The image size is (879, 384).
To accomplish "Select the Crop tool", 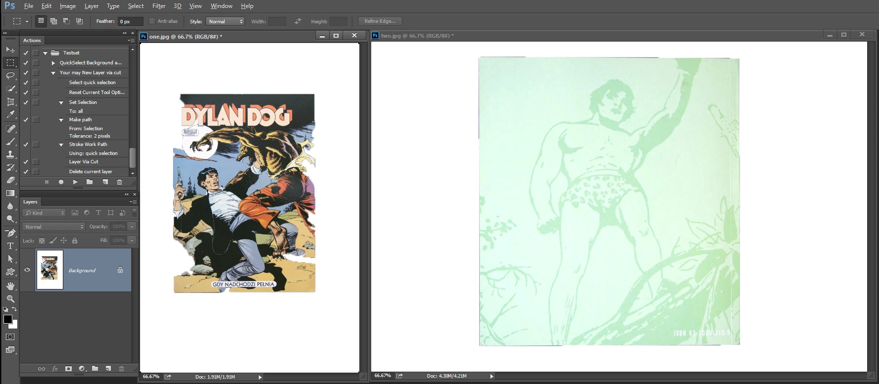I will [x=10, y=101].
